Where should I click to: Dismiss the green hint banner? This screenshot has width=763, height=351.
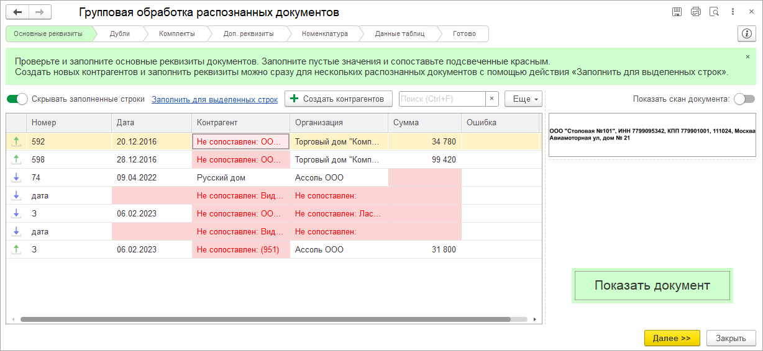[x=747, y=56]
